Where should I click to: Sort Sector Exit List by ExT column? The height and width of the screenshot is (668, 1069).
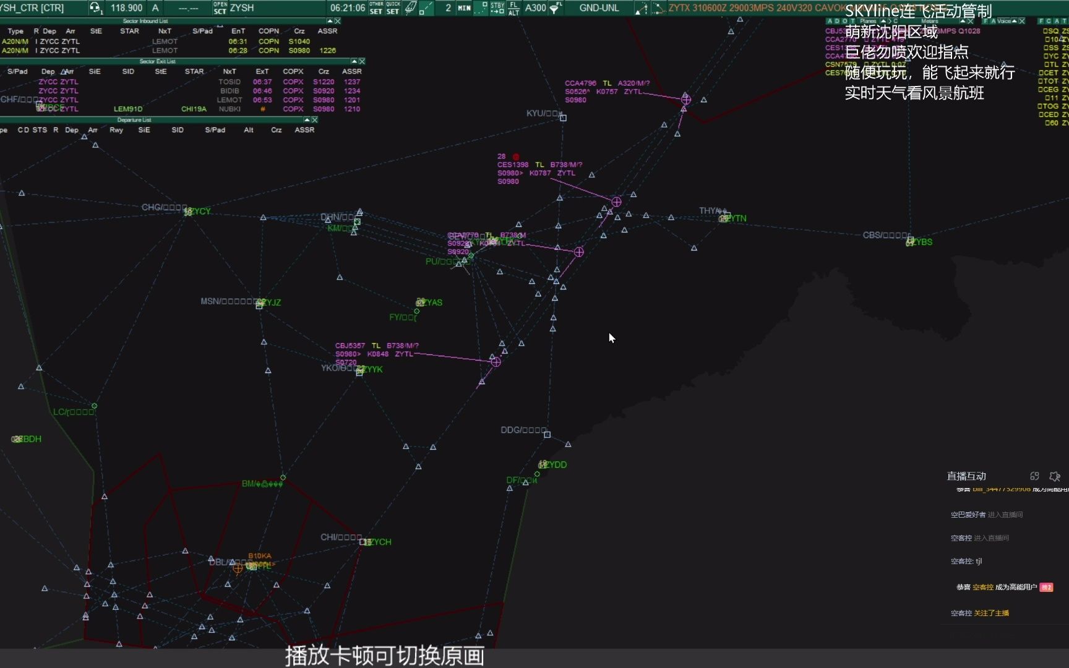pos(262,72)
